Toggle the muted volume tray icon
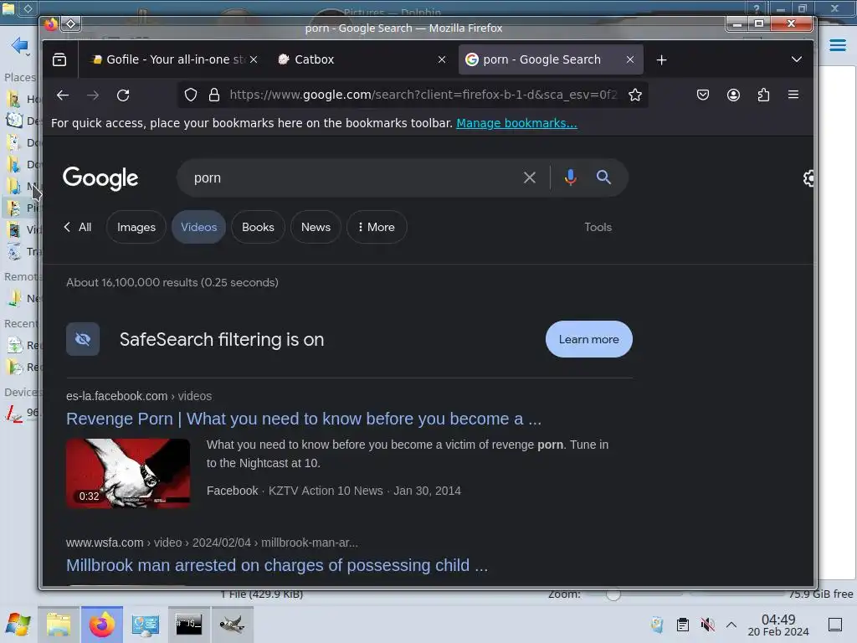857x643 pixels. click(x=707, y=625)
